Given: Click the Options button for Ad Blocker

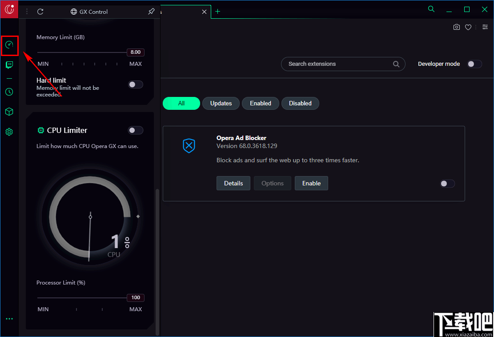Looking at the screenshot, I should click(273, 183).
